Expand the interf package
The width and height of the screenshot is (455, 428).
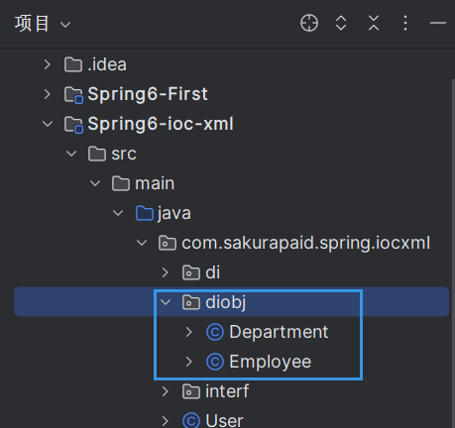coord(166,391)
